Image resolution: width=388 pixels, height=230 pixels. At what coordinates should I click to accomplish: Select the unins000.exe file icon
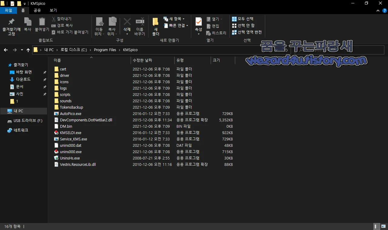56,152
